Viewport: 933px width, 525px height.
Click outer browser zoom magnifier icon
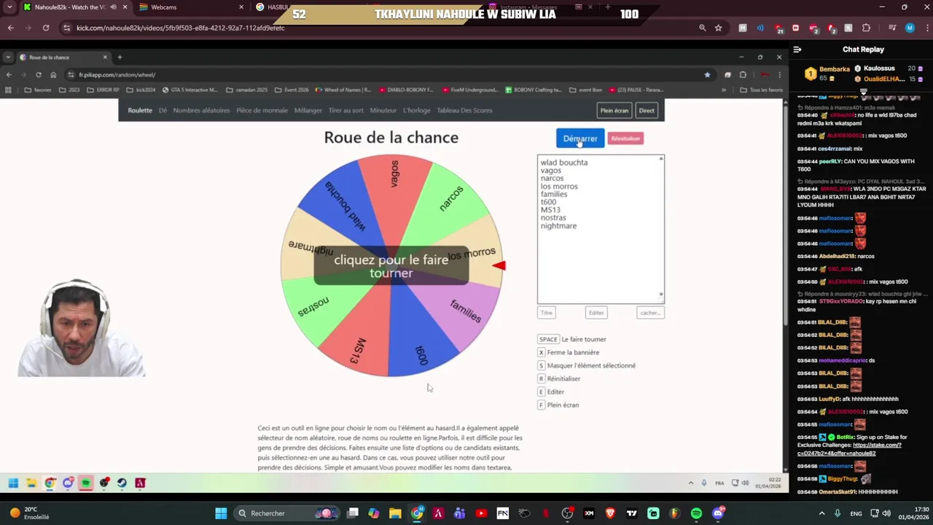702,28
